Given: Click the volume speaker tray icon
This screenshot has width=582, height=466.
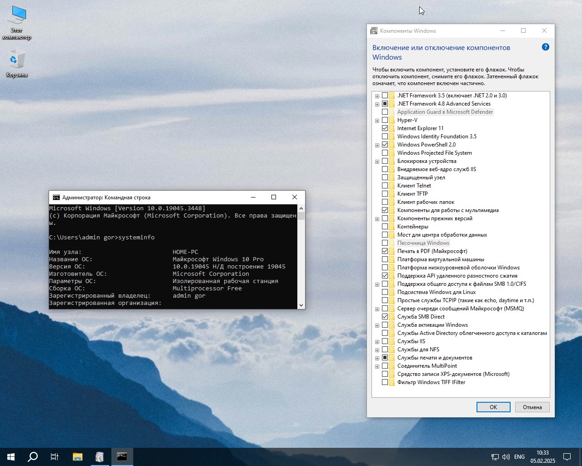Looking at the screenshot, I should 506,457.
